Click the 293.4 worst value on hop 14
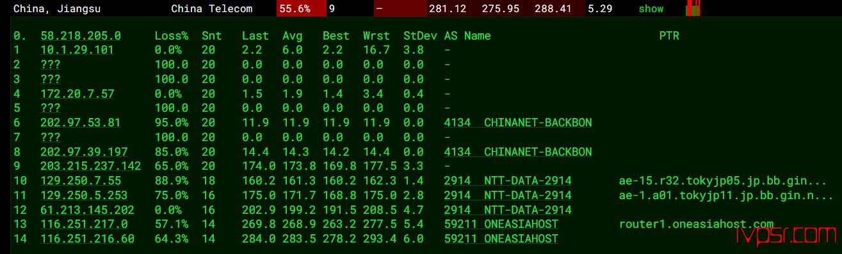Image resolution: width=842 pixels, height=254 pixels. point(380,239)
